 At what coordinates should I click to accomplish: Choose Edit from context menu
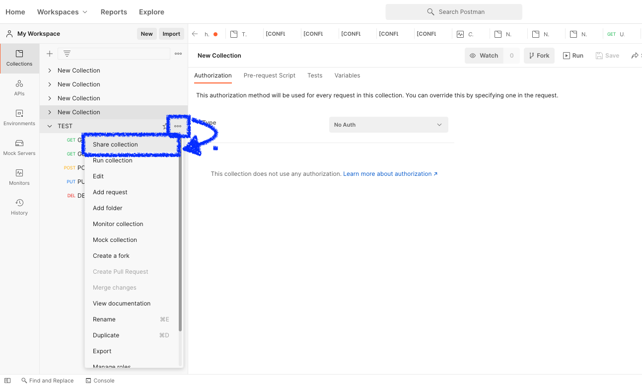(x=132, y=176)
